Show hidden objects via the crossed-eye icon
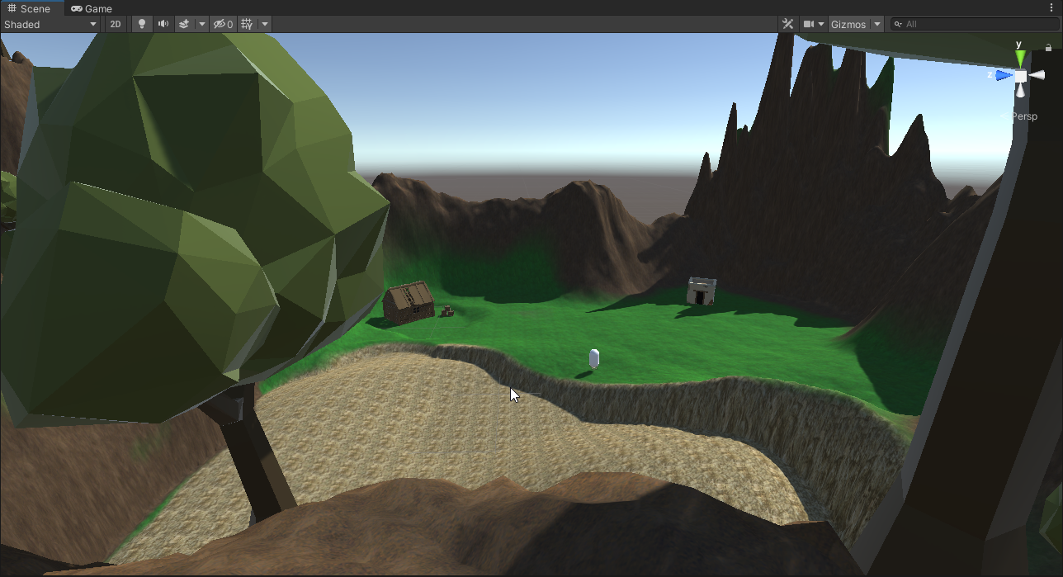This screenshot has height=577, width=1063. point(221,24)
